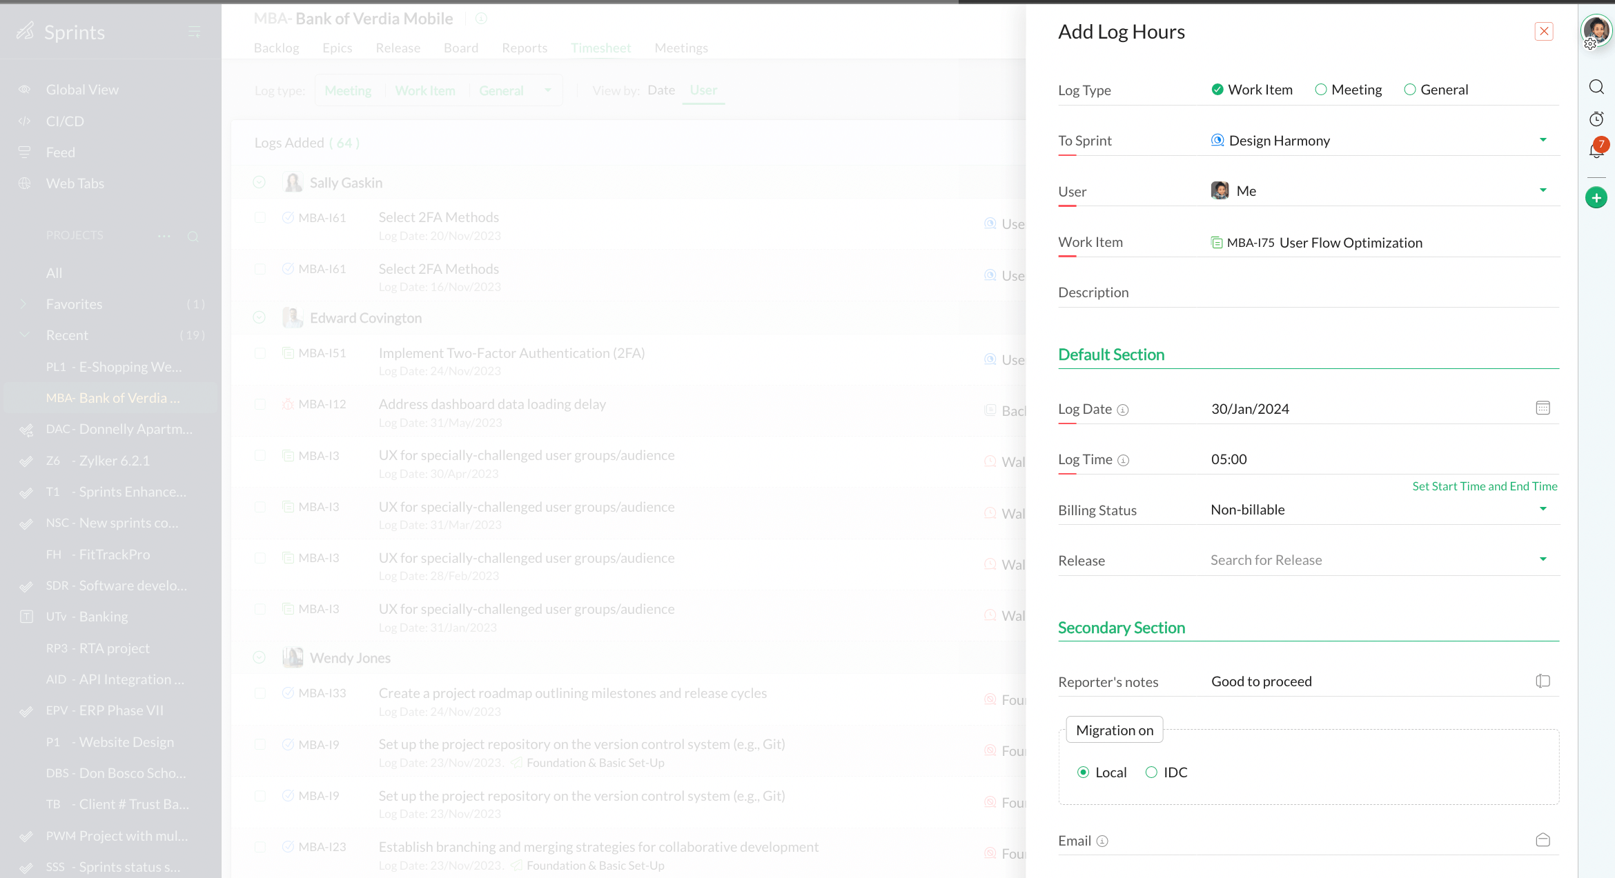Switch to the Release tab
The height and width of the screenshot is (878, 1615).
tap(398, 48)
